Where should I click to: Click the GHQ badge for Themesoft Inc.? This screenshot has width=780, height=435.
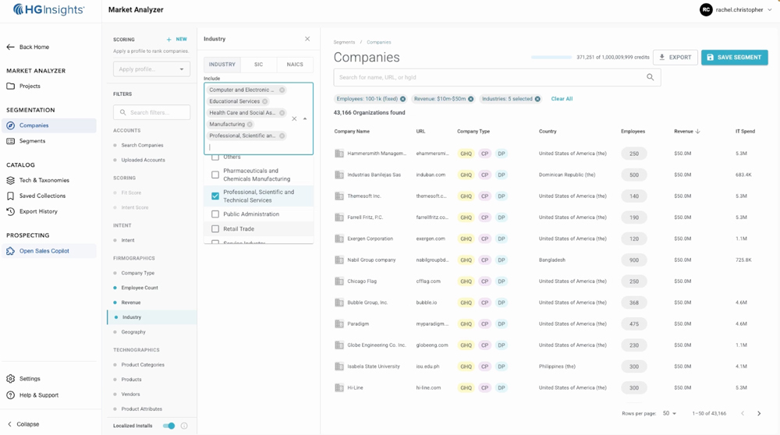[x=466, y=196]
